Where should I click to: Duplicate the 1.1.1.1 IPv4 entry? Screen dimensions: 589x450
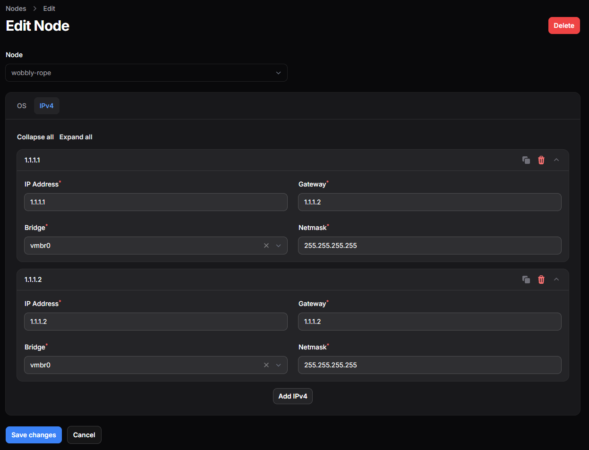click(x=526, y=160)
